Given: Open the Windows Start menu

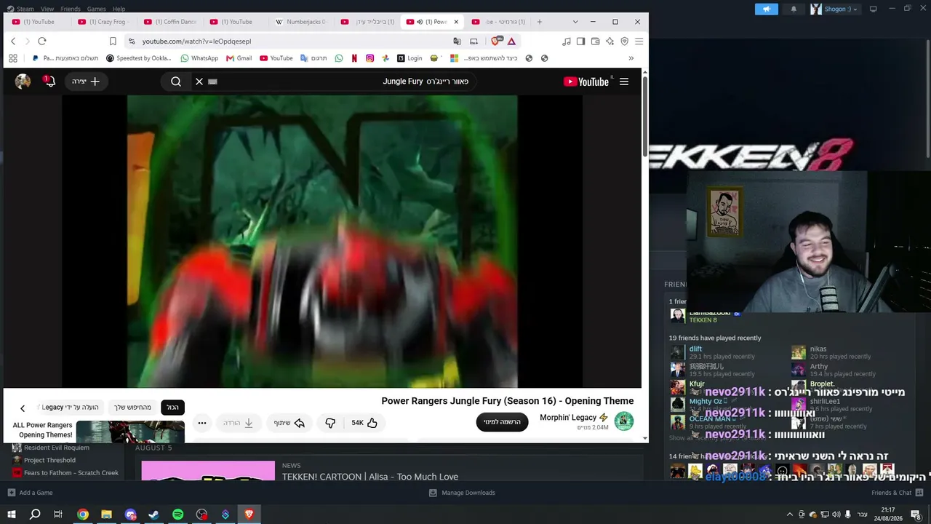Looking at the screenshot, I should [x=12, y=515].
